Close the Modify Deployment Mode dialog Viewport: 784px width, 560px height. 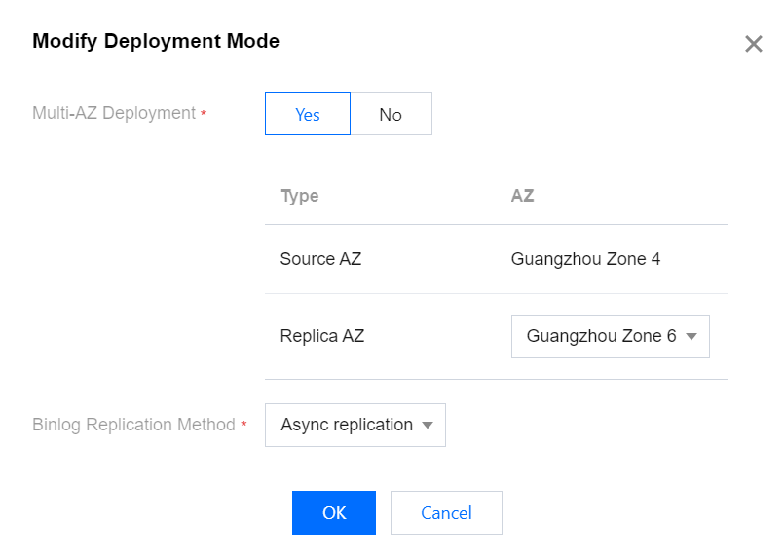(753, 44)
